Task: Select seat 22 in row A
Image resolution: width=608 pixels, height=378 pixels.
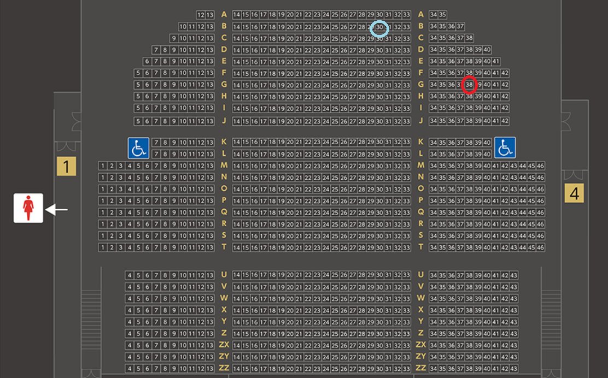Action: [308, 15]
